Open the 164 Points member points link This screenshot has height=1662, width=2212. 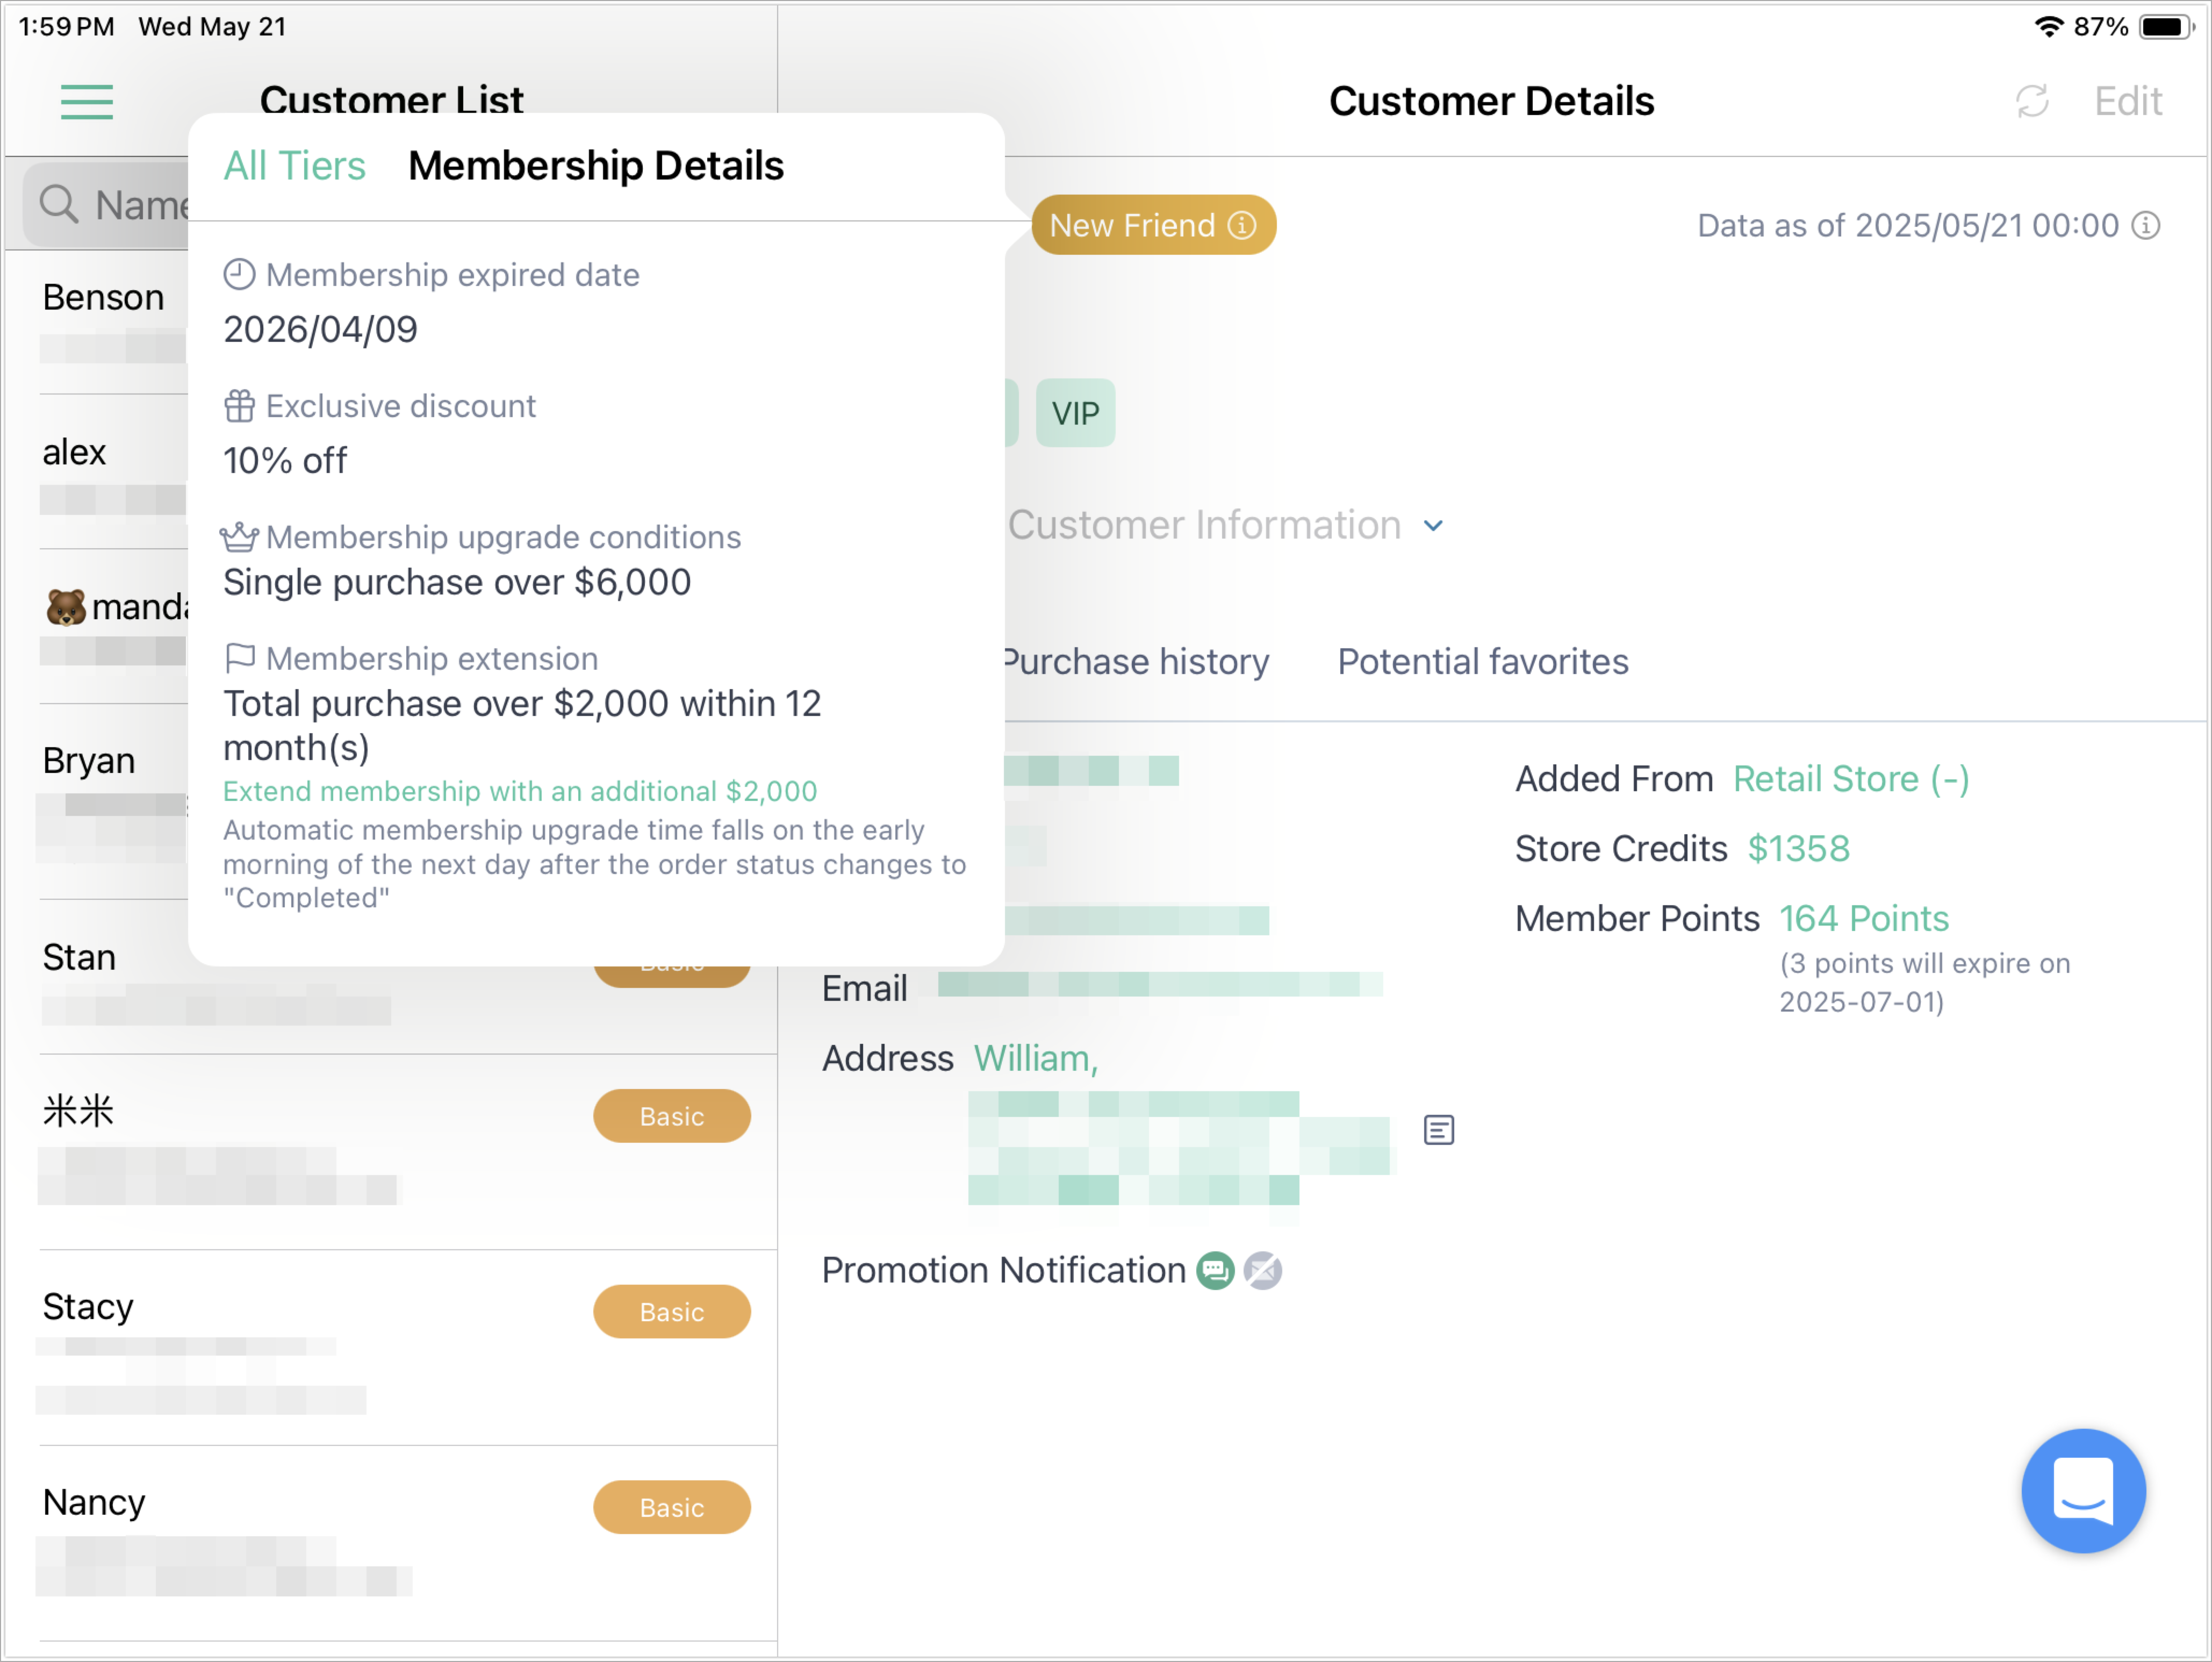[1864, 918]
